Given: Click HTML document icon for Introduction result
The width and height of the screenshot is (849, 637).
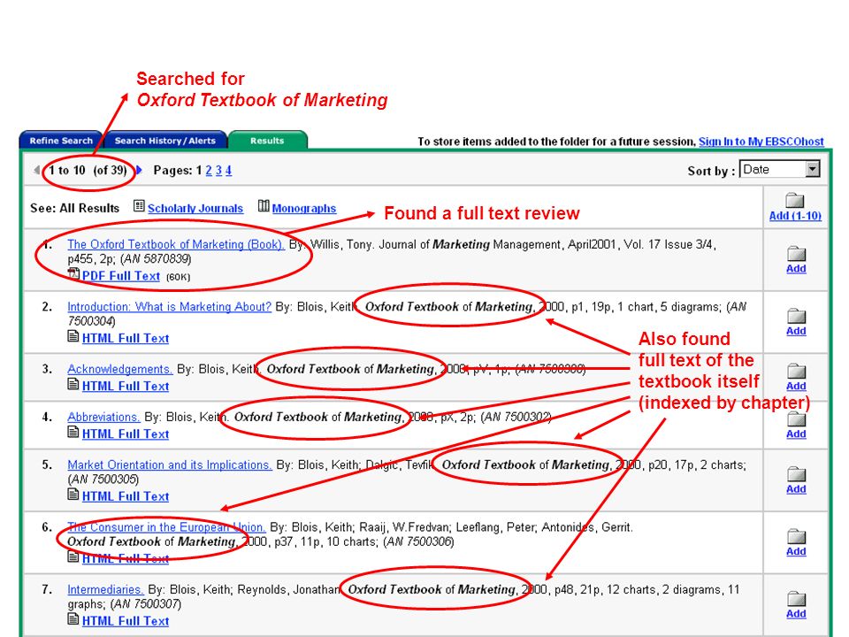Looking at the screenshot, I should pos(73,336).
